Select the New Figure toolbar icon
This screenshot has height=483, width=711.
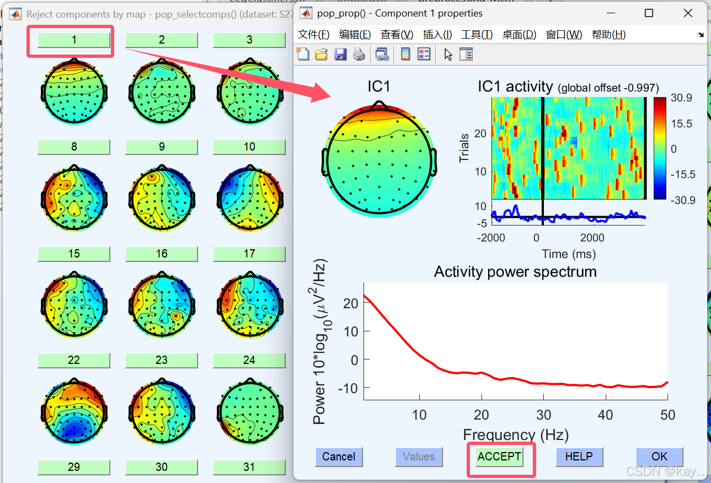tap(303, 54)
